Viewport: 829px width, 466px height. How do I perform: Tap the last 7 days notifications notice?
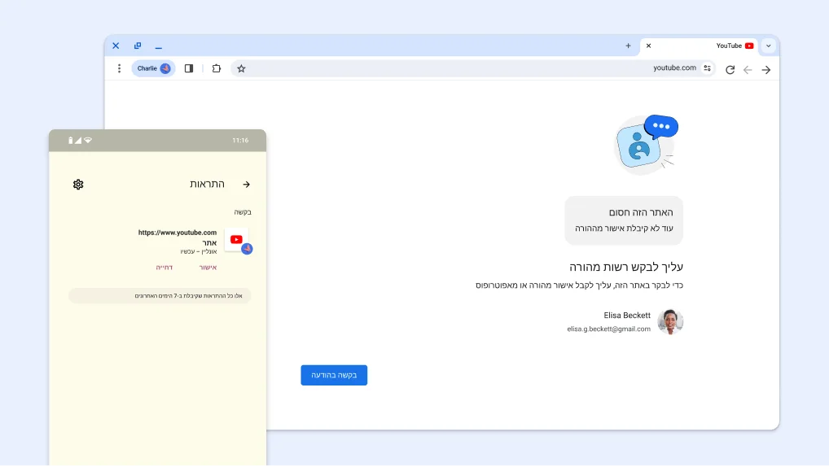tap(160, 295)
